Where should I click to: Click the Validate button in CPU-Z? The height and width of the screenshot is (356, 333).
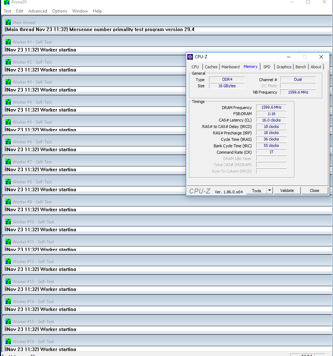pos(287,191)
